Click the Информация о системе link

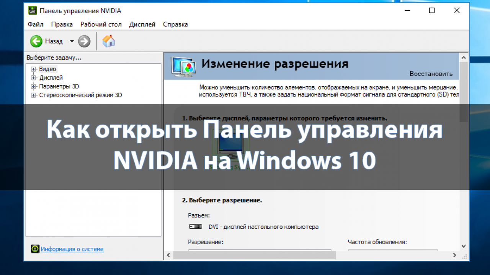[72, 249]
